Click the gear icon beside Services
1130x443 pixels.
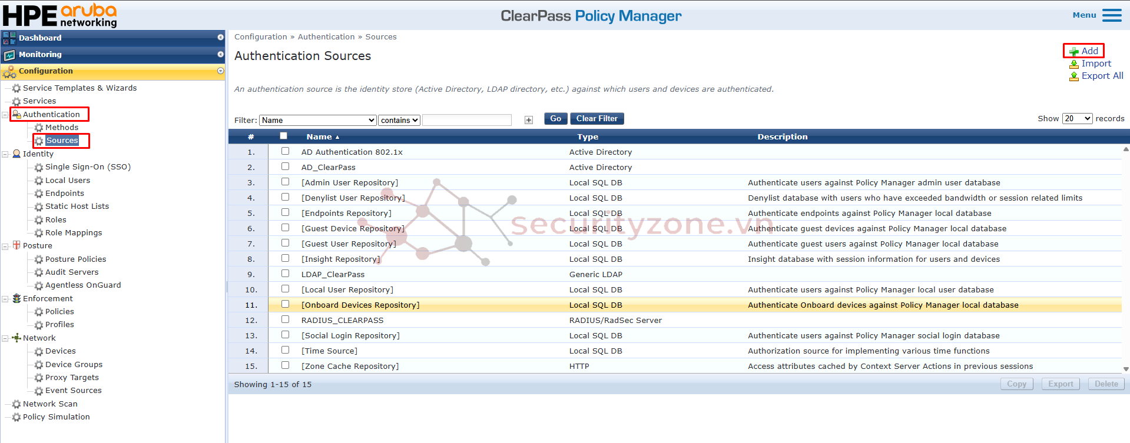[16, 101]
